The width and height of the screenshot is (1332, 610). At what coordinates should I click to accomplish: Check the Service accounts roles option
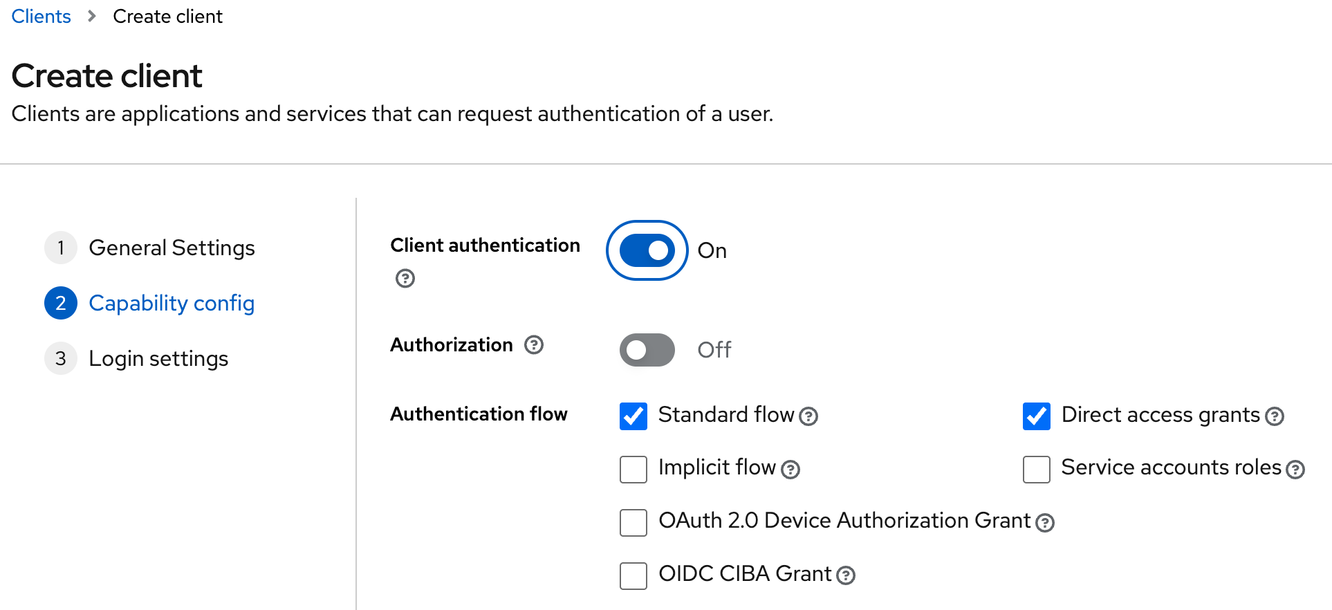tap(1036, 469)
